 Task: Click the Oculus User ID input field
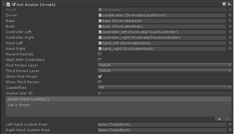165,93
